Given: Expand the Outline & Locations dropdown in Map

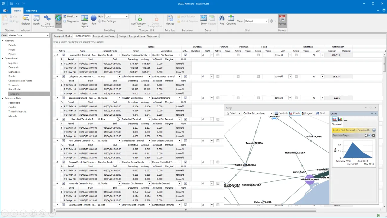Looking at the screenshot, I should coord(271,113).
